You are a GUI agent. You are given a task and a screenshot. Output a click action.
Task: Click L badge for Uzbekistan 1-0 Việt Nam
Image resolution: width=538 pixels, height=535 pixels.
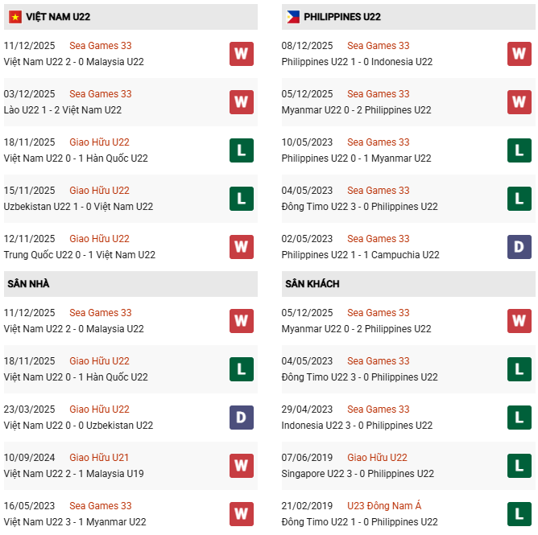pos(242,199)
